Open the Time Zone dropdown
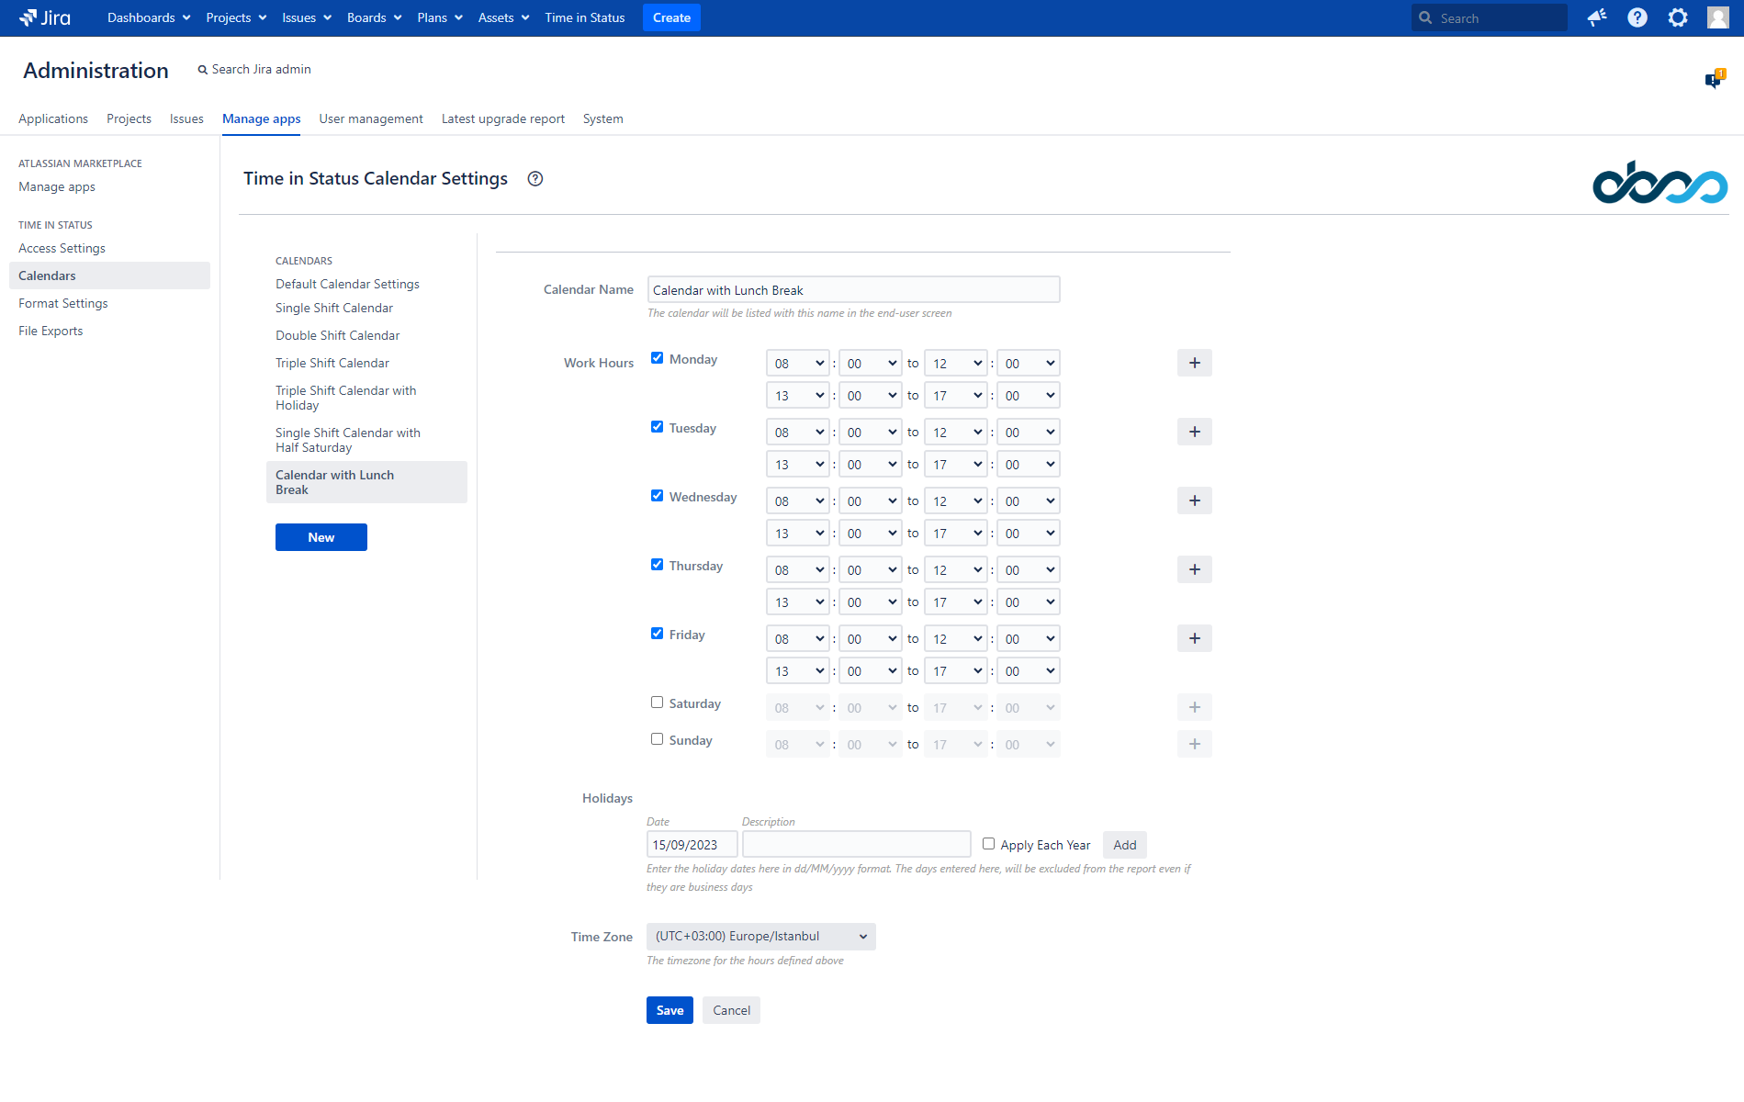The width and height of the screenshot is (1744, 1102). [x=760, y=937]
